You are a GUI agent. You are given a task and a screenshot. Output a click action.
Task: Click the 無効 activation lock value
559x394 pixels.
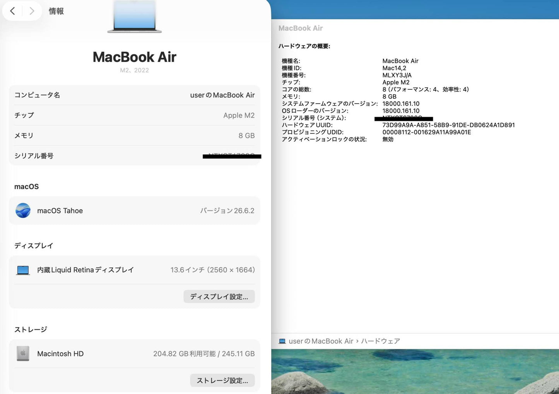(x=388, y=139)
